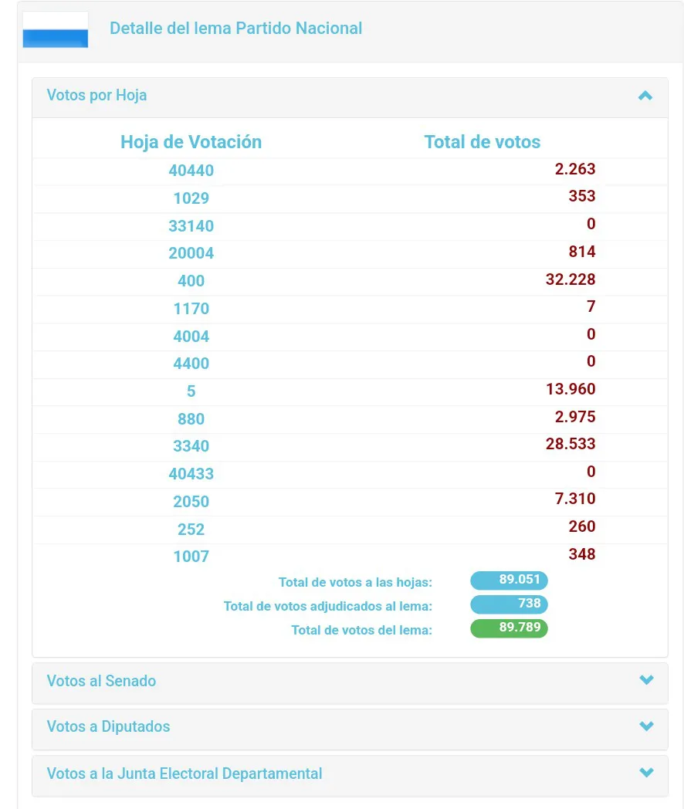Click the Hoja de Votación column header
The height and width of the screenshot is (809, 684).
[191, 142]
